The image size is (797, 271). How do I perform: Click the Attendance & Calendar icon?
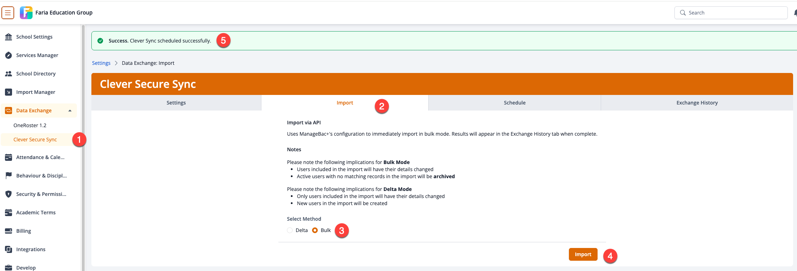(9, 157)
